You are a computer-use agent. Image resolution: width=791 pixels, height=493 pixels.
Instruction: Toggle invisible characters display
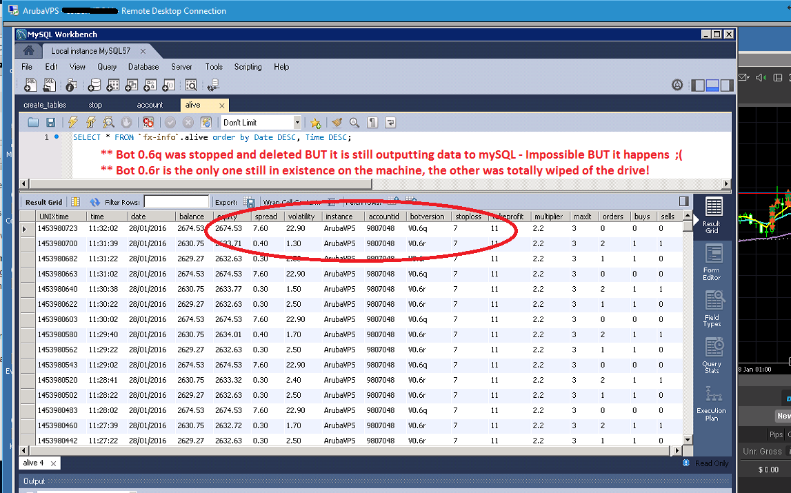point(372,123)
